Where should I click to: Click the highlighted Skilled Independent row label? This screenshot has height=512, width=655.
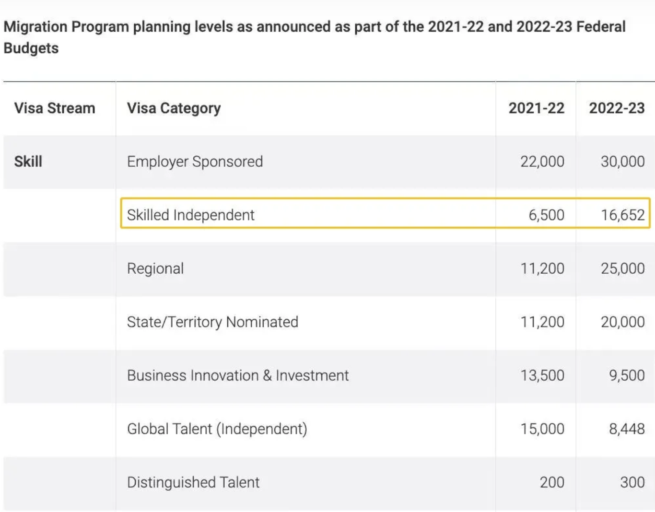(x=190, y=215)
